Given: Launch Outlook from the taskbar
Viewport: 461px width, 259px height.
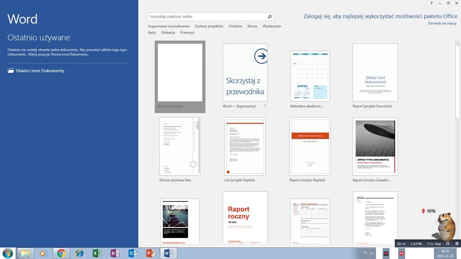Looking at the screenshot, I should pos(133,253).
